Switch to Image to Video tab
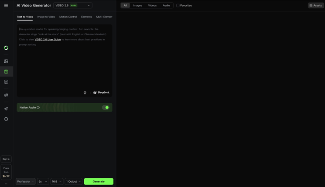 click(x=46, y=17)
